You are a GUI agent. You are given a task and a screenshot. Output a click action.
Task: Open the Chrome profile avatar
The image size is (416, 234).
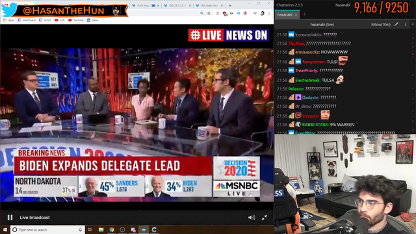click(x=262, y=13)
